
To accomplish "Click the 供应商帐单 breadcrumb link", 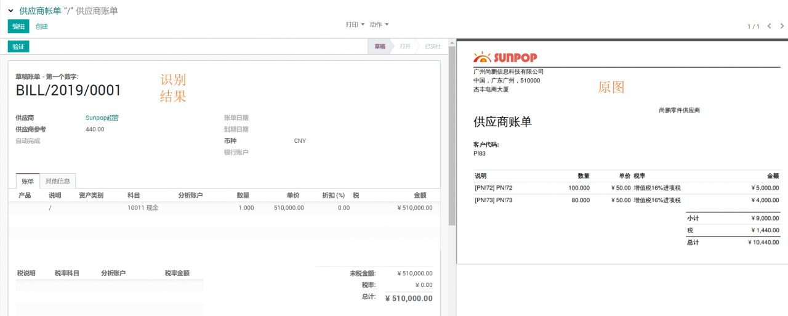I will pos(40,11).
